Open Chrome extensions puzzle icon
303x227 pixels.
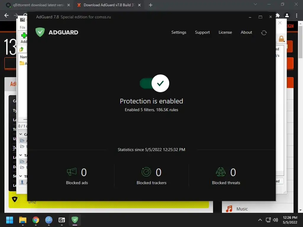coord(278,15)
